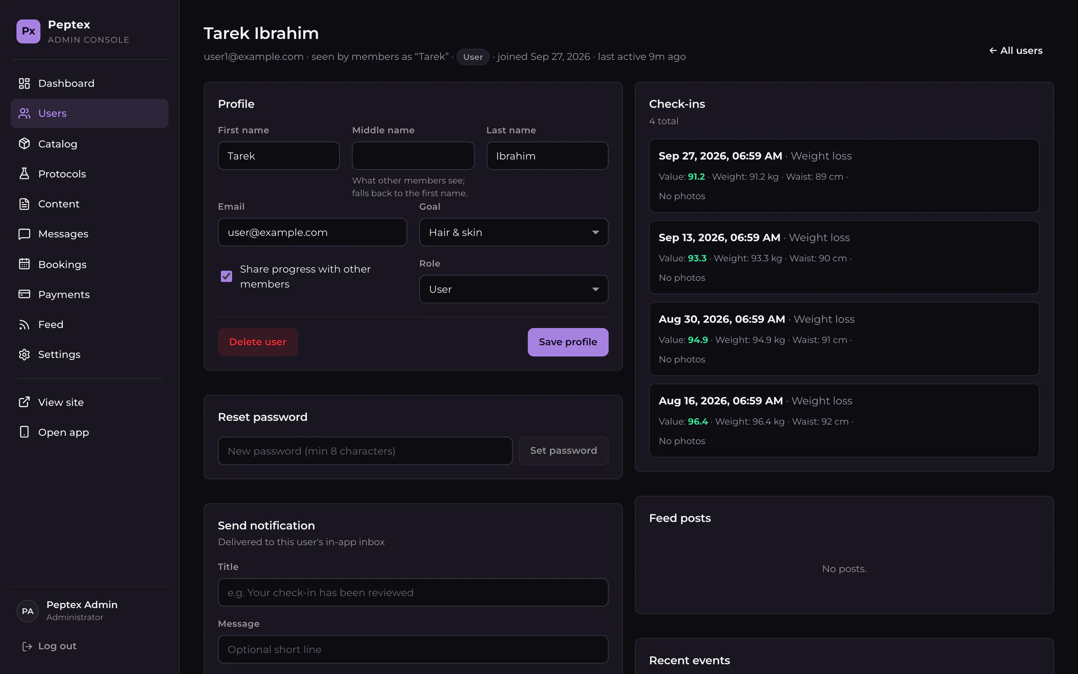Click the Peptex Admin name in sidebar
The height and width of the screenshot is (674, 1078).
[x=82, y=605]
